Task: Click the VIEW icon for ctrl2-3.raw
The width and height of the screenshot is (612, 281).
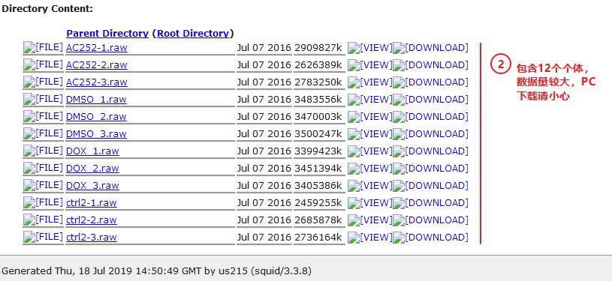Action: point(370,237)
